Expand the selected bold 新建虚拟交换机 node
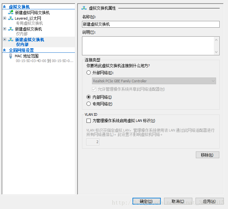The image size is (228, 209). (5, 39)
